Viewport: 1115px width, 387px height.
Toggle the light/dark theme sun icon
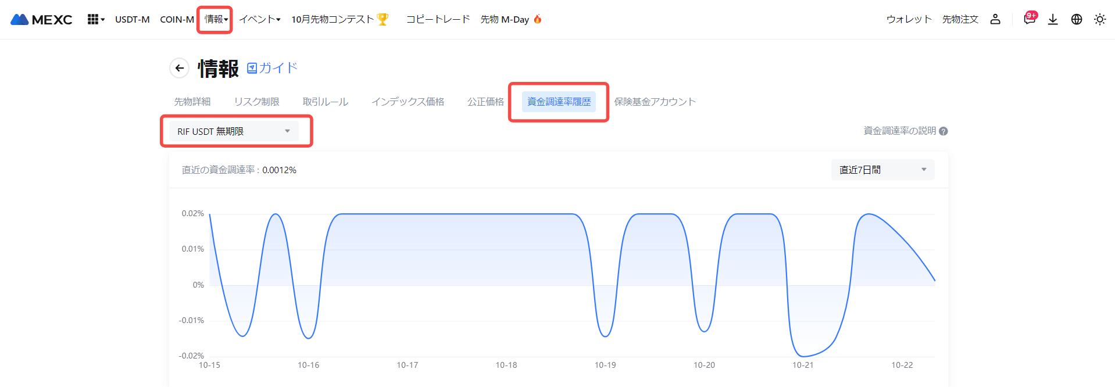click(x=1100, y=19)
